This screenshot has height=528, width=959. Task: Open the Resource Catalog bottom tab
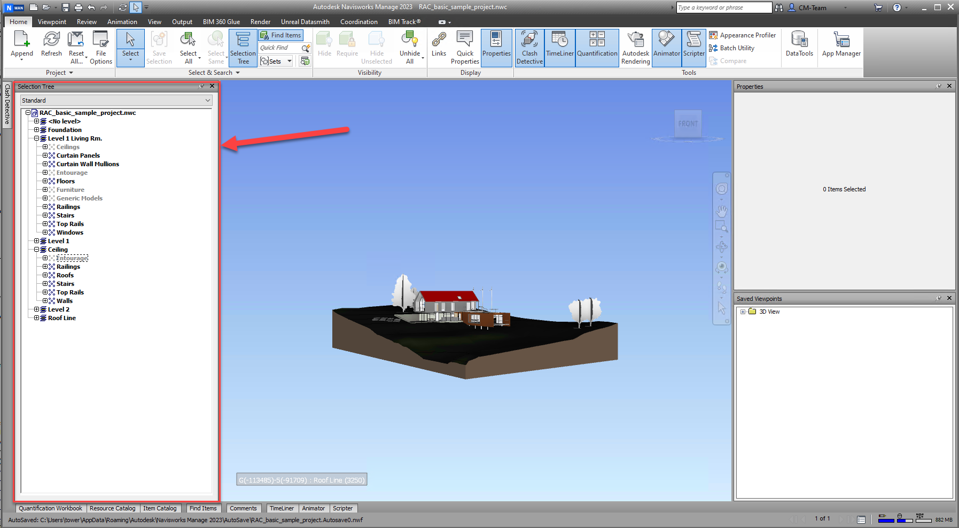[113, 508]
